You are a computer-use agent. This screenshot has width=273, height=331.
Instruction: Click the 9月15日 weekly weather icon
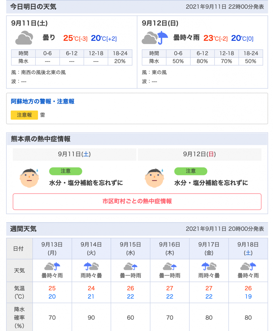pos(130,266)
